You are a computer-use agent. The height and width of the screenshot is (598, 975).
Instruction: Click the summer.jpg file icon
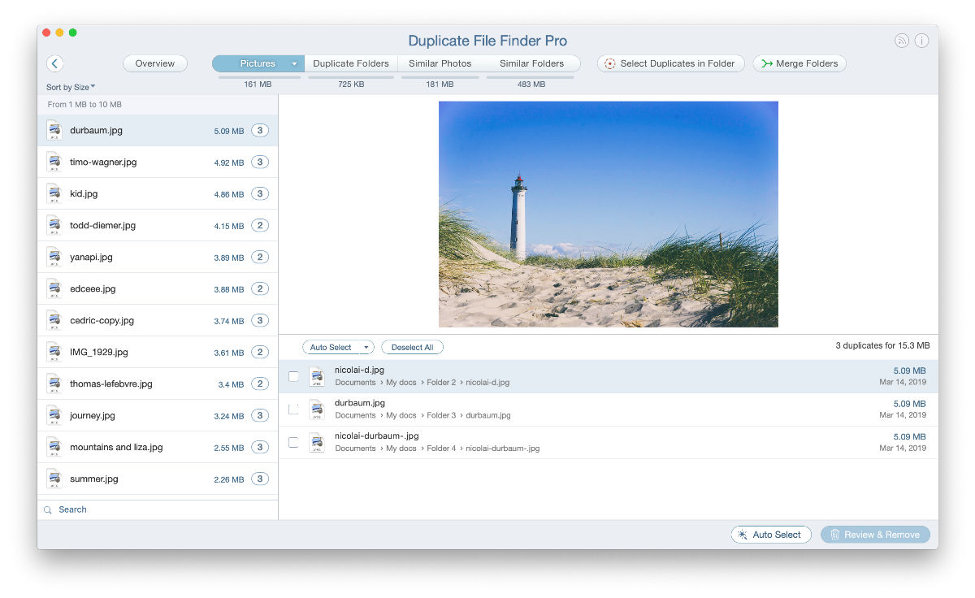(54, 479)
